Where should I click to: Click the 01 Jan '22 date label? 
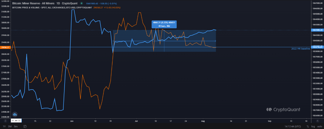point(17,121)
